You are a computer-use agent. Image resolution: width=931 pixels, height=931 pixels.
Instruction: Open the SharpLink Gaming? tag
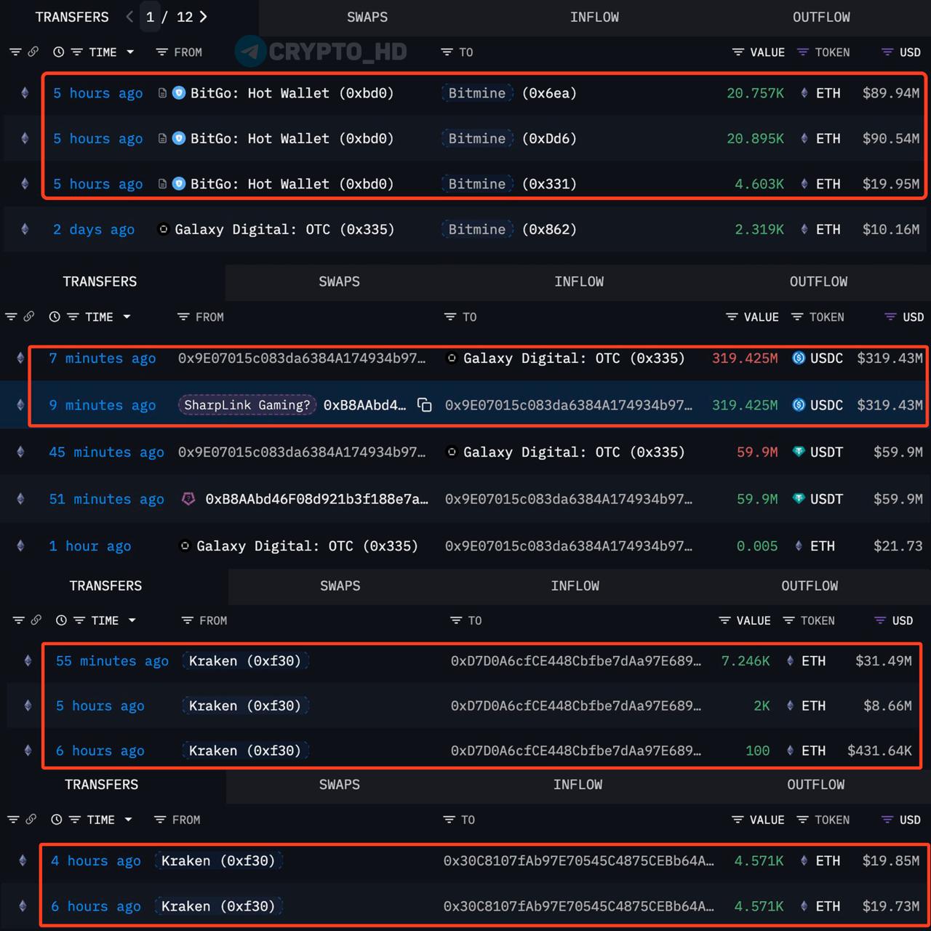pyautogui.click(x=247, y=405)
